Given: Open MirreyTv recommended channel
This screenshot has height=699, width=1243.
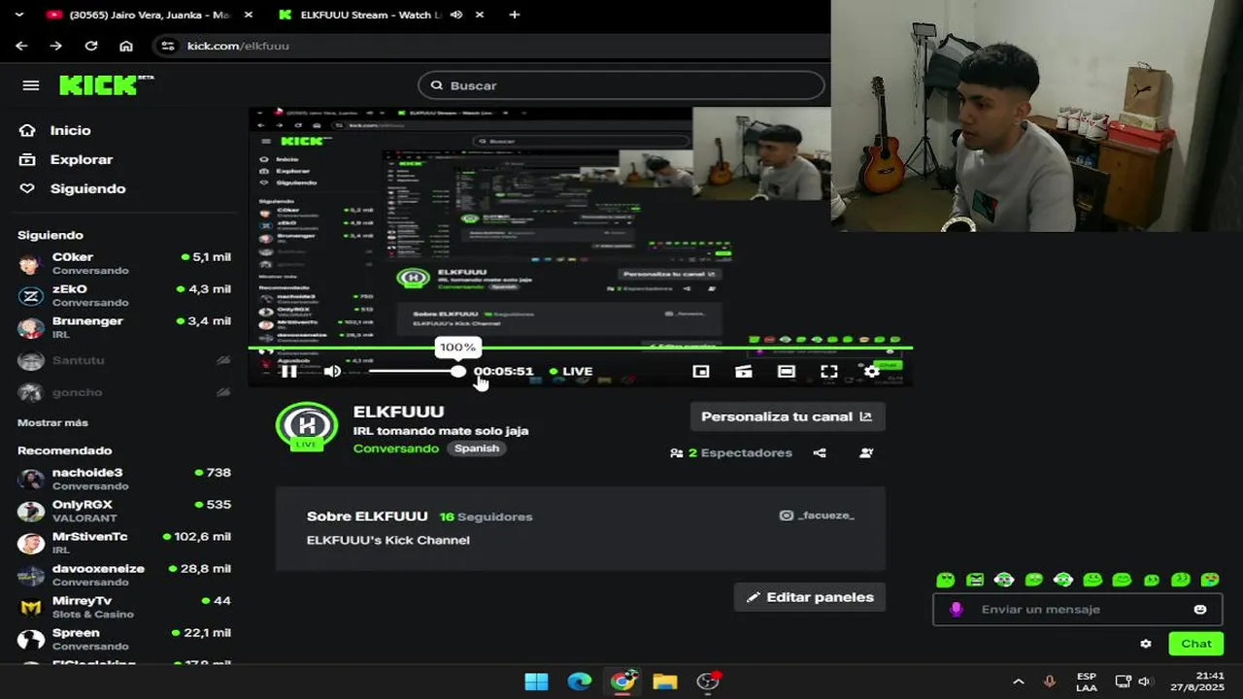Looking at the screenshot, I should (124, 607).
